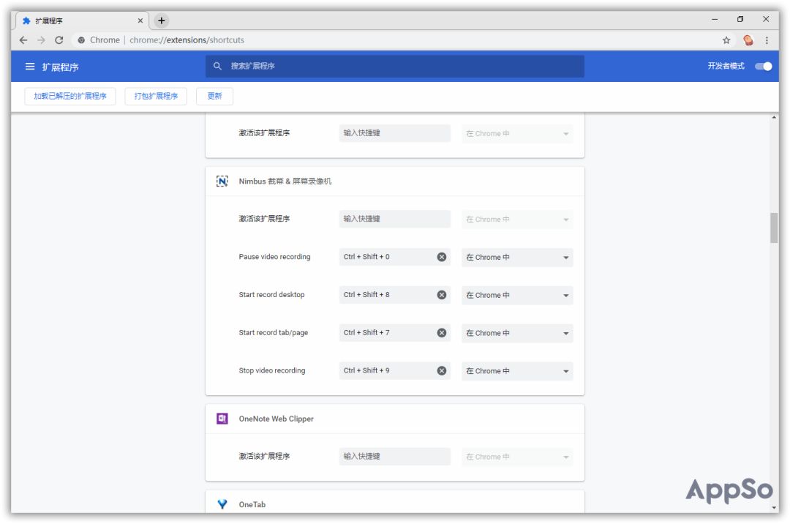Clear the Start record tab/page shortcut

[441, 332]
